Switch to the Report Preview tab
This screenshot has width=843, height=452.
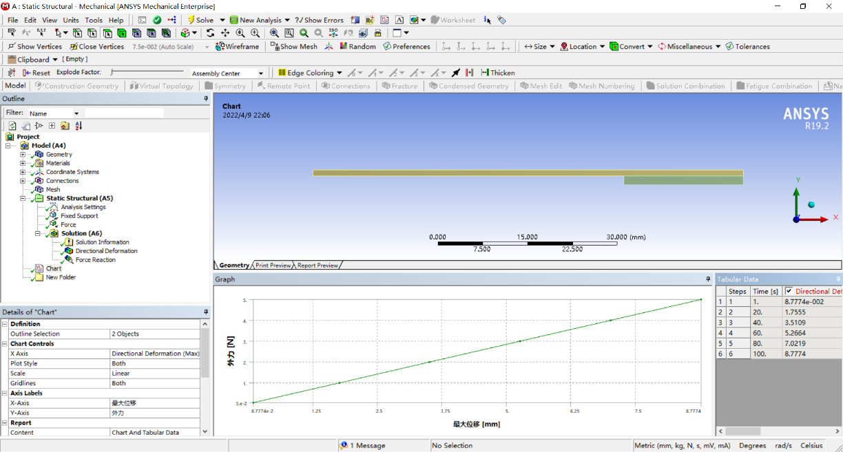pos(318,266)
